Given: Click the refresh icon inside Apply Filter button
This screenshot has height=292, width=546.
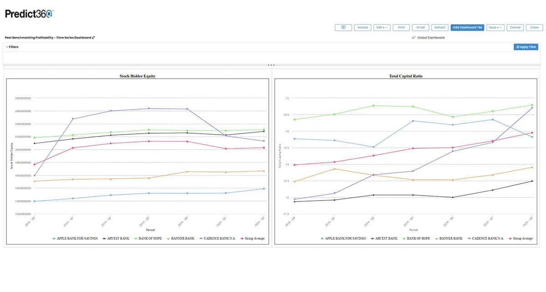Looking at the screenshot, I should tap(518, 47).
